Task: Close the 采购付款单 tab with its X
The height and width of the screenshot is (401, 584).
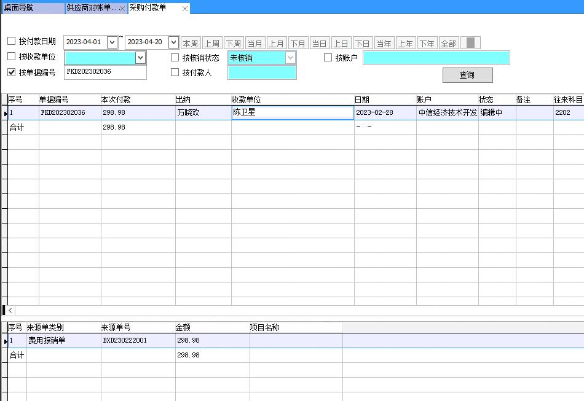Action: [x=184, y=9]
